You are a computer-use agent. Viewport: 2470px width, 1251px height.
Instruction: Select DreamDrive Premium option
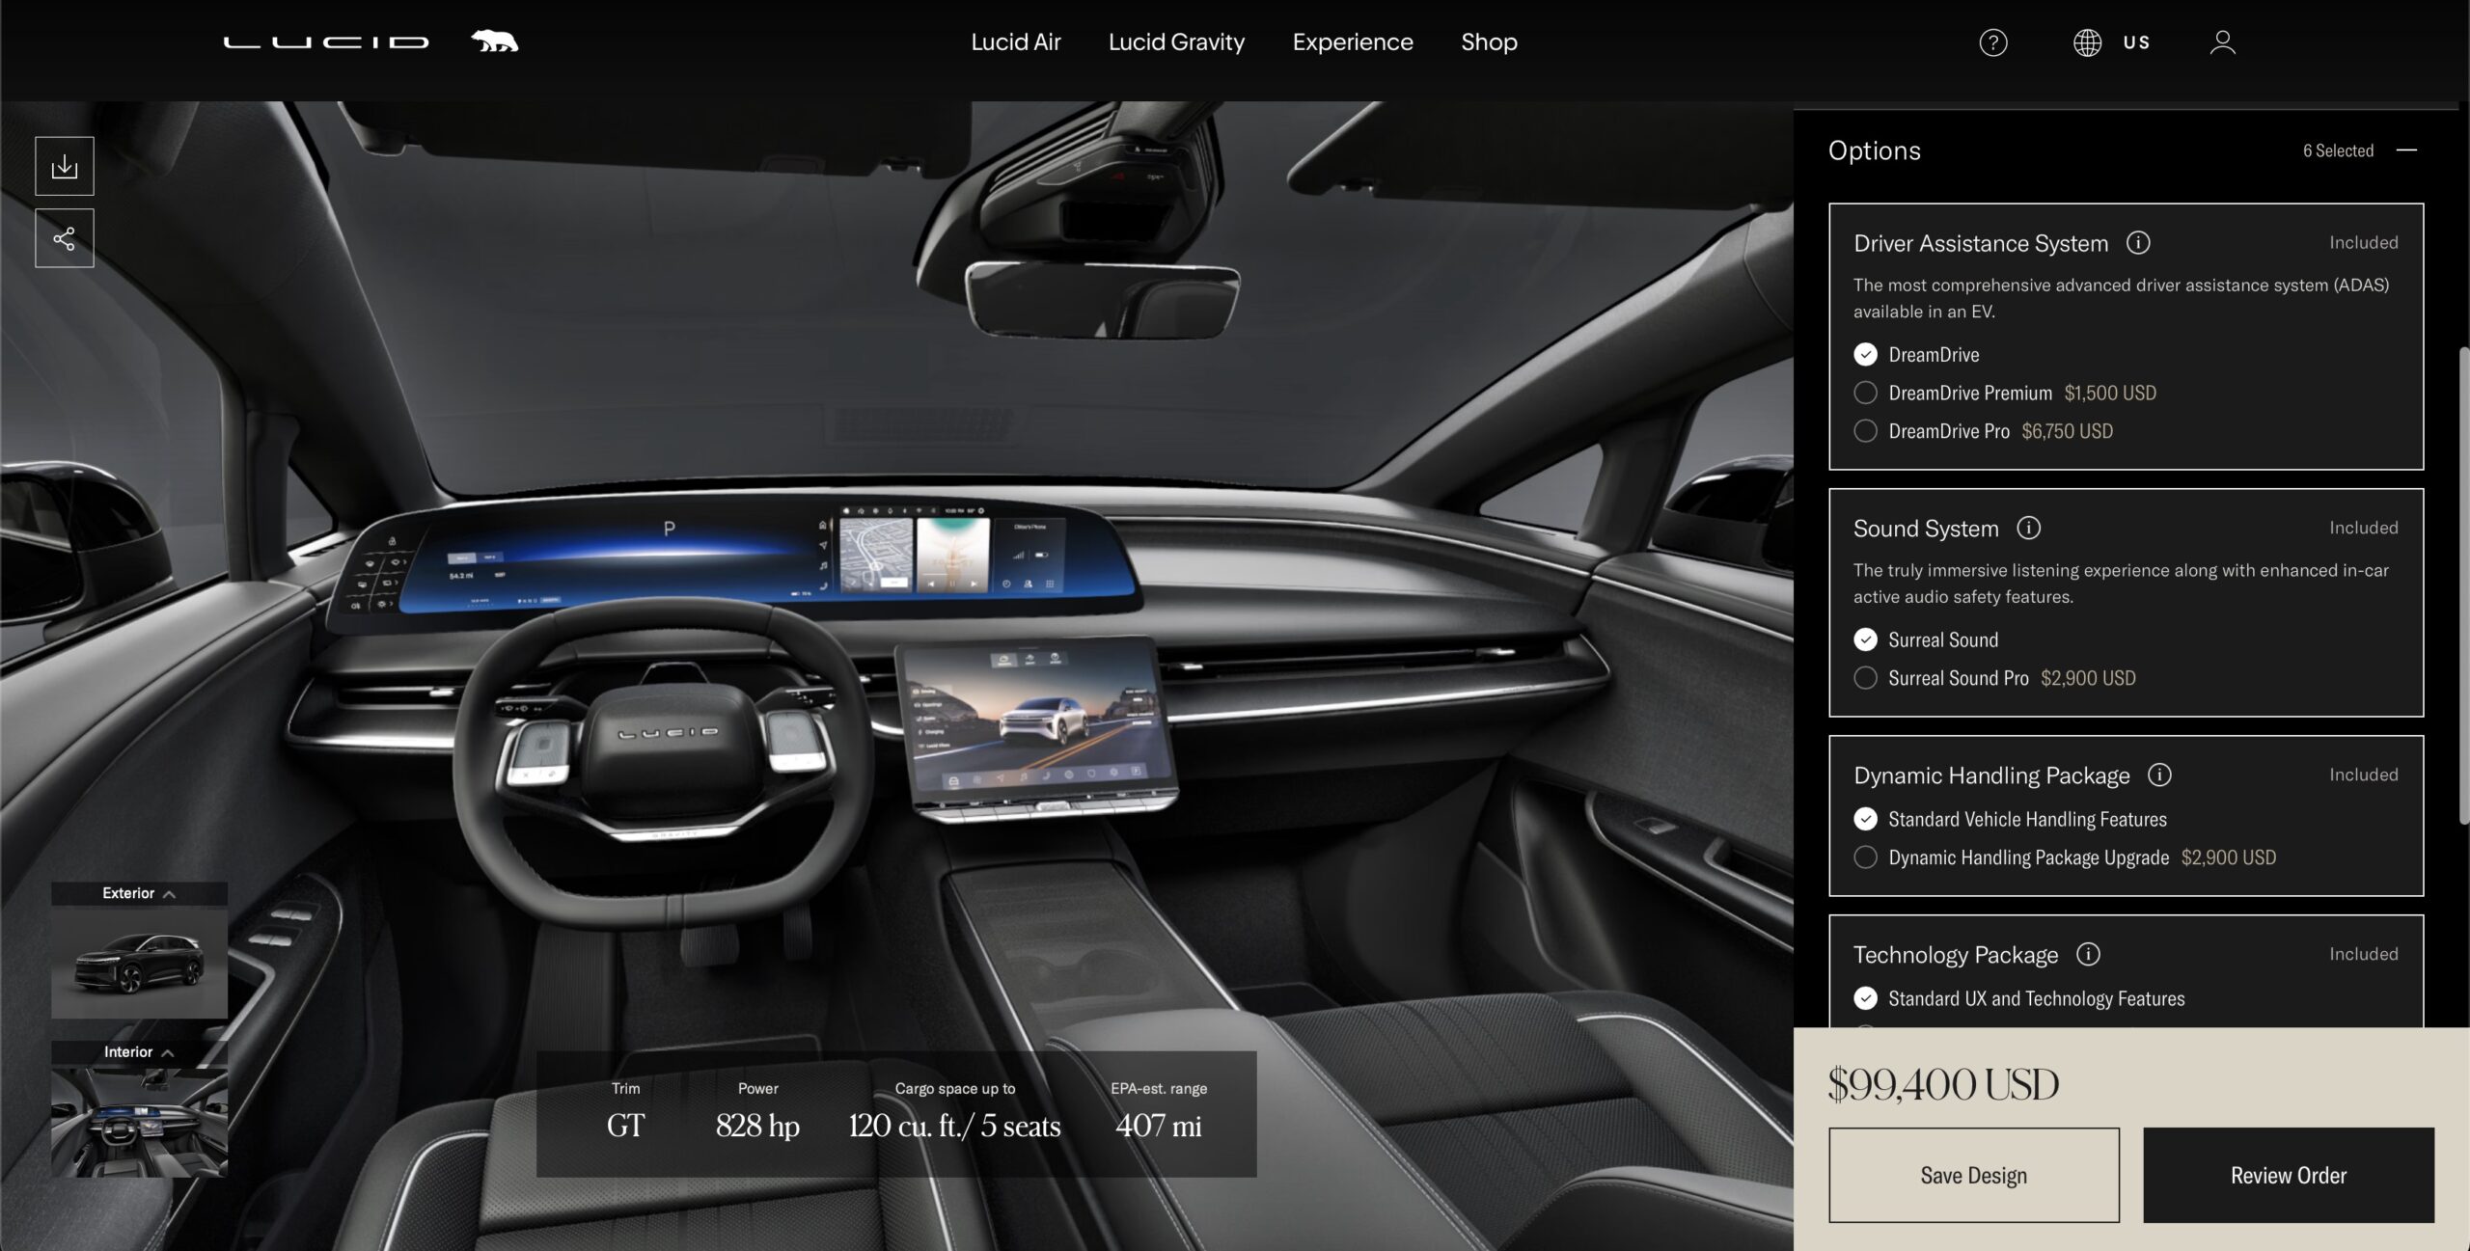pos(1865,394)
